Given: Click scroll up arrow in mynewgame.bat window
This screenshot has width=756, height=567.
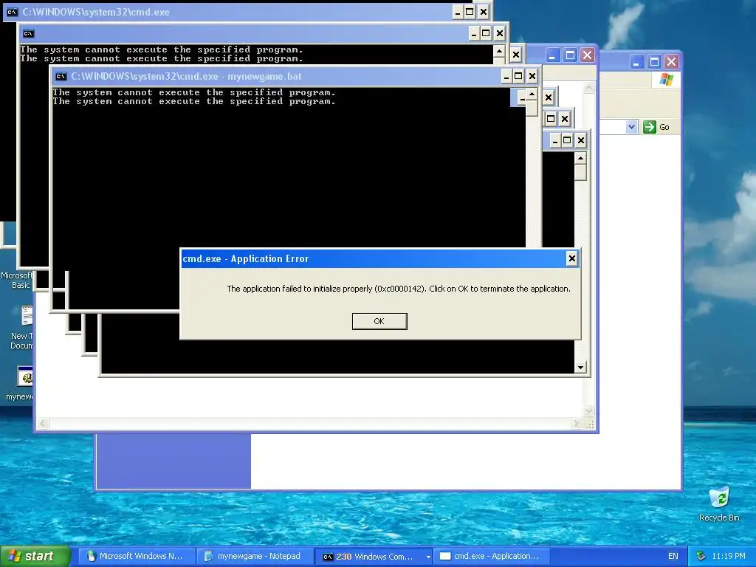Looking at the screenshot, I should point(532,94).
